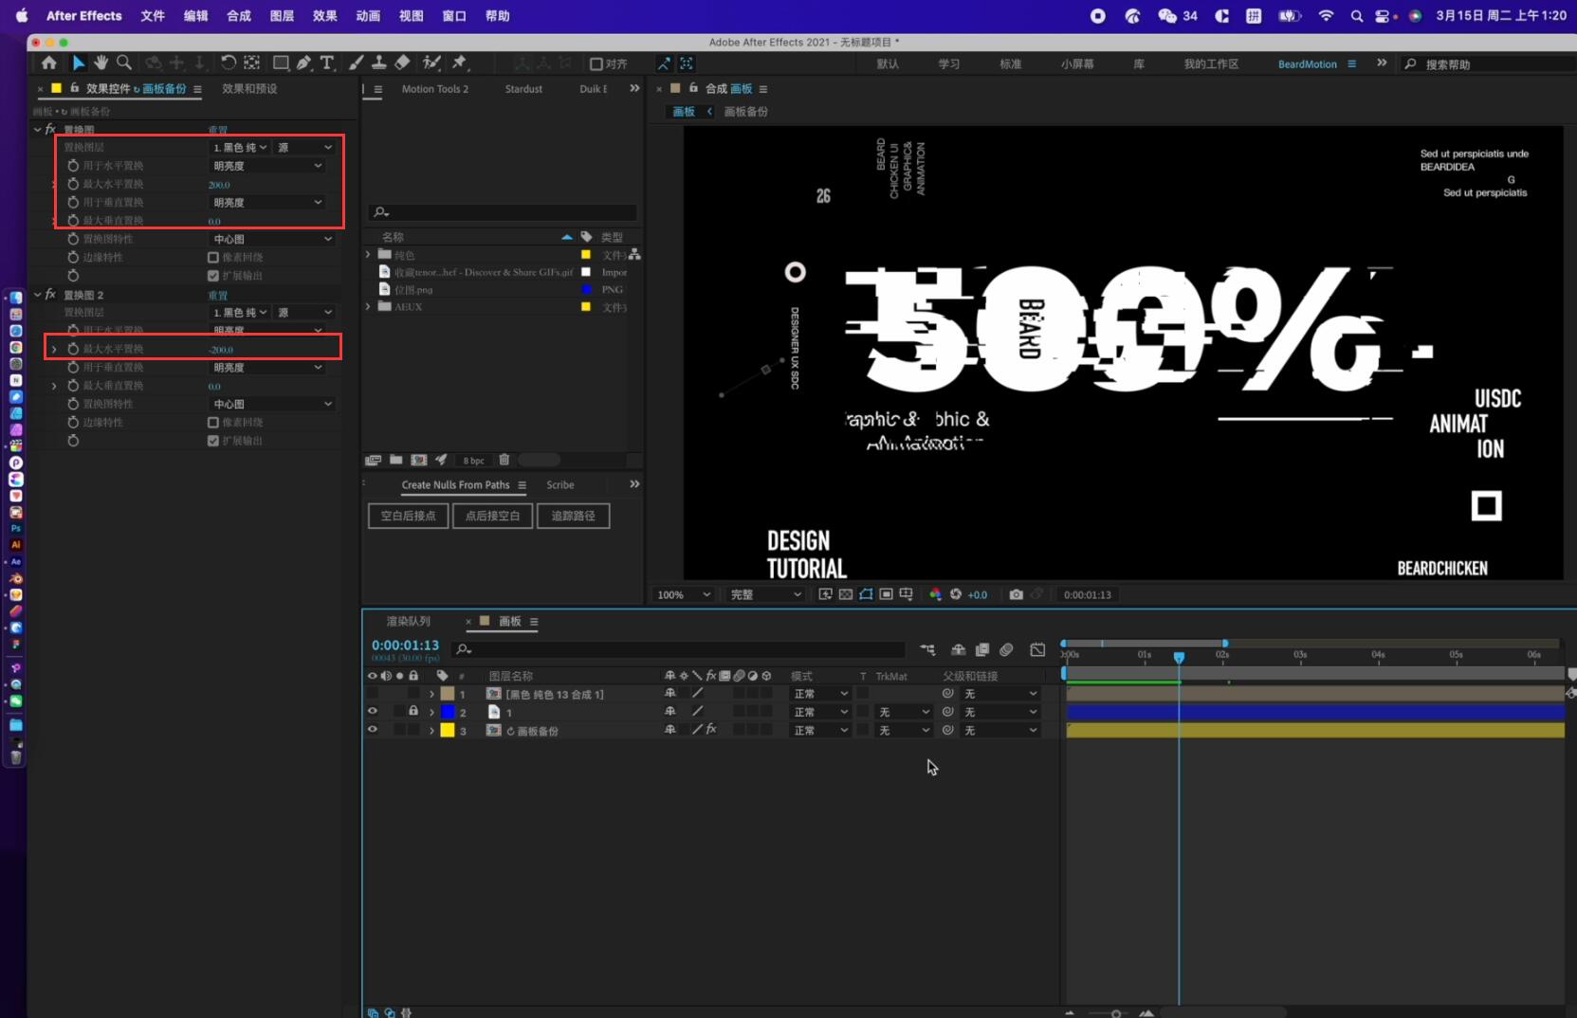Switch to the 渲染队列 tab
1577x1018 pixels.
409,622
